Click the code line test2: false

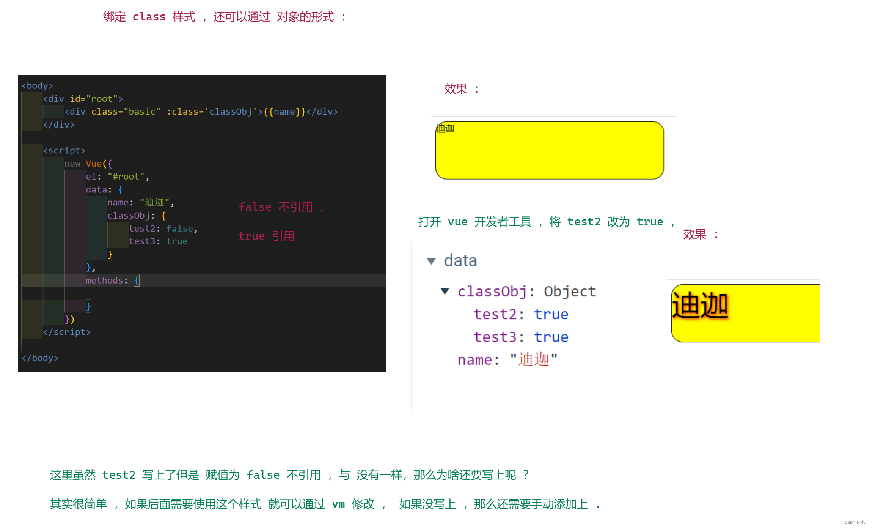coord(163,229)
